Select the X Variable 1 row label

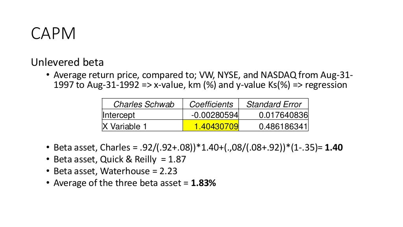coord(142,126)
